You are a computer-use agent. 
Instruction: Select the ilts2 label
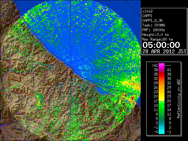pos(147,11)
